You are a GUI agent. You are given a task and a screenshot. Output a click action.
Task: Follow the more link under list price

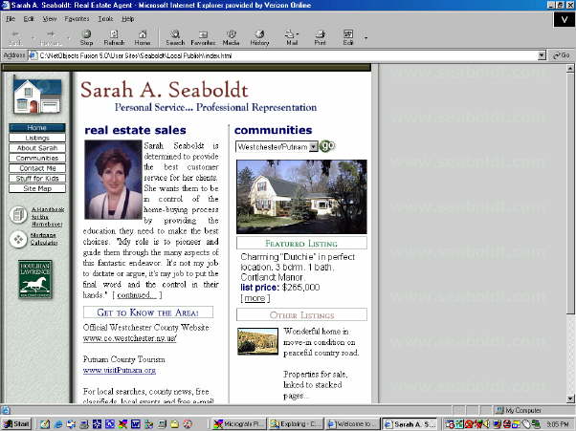coord(255,298)
